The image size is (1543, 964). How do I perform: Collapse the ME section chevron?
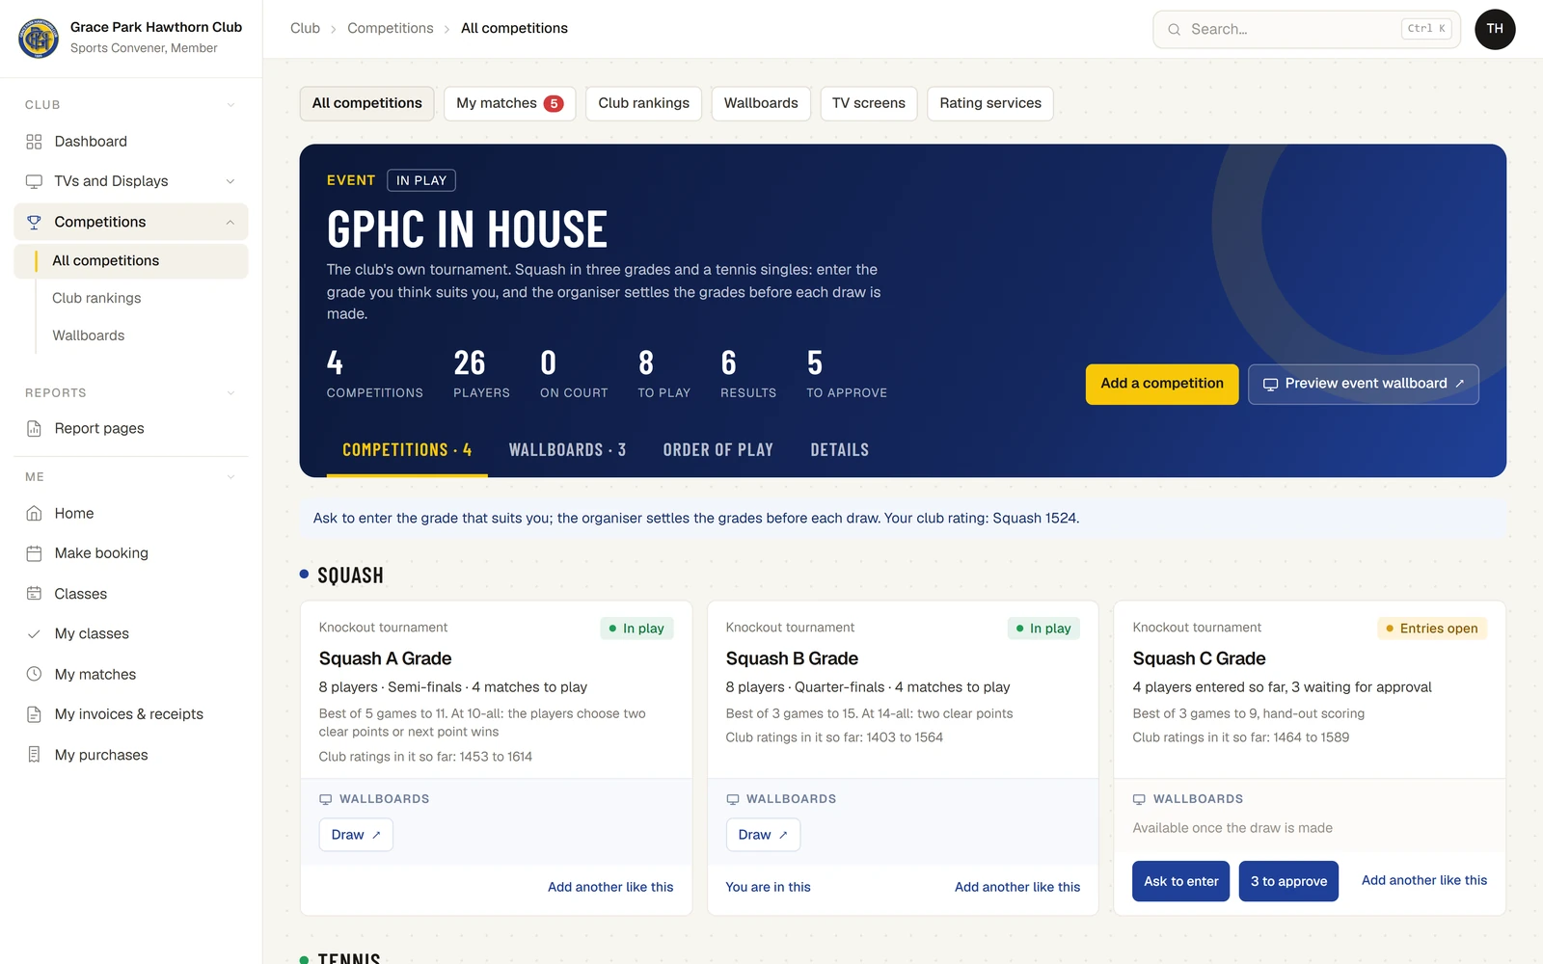point(230,476)
